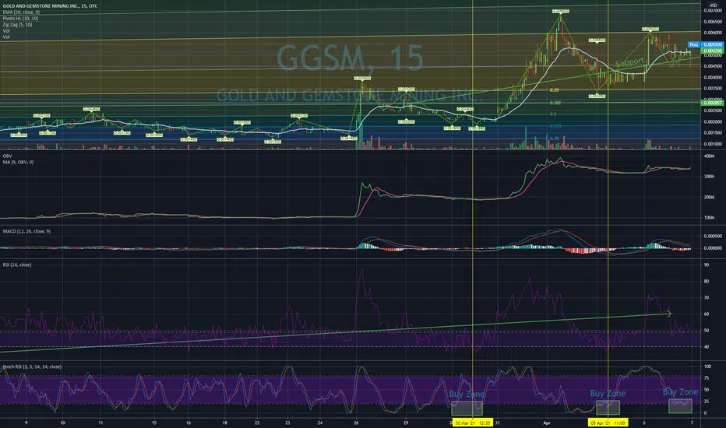Click the 300M label on OBV axis
Image resolution: width=726 pixels, height=428 pixels.
tap(709, 177)
